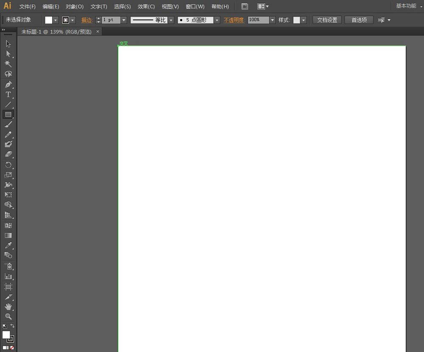
Task: Open the 帮助(H) menu
Action: pyautogui.click(x=220, y=6)
